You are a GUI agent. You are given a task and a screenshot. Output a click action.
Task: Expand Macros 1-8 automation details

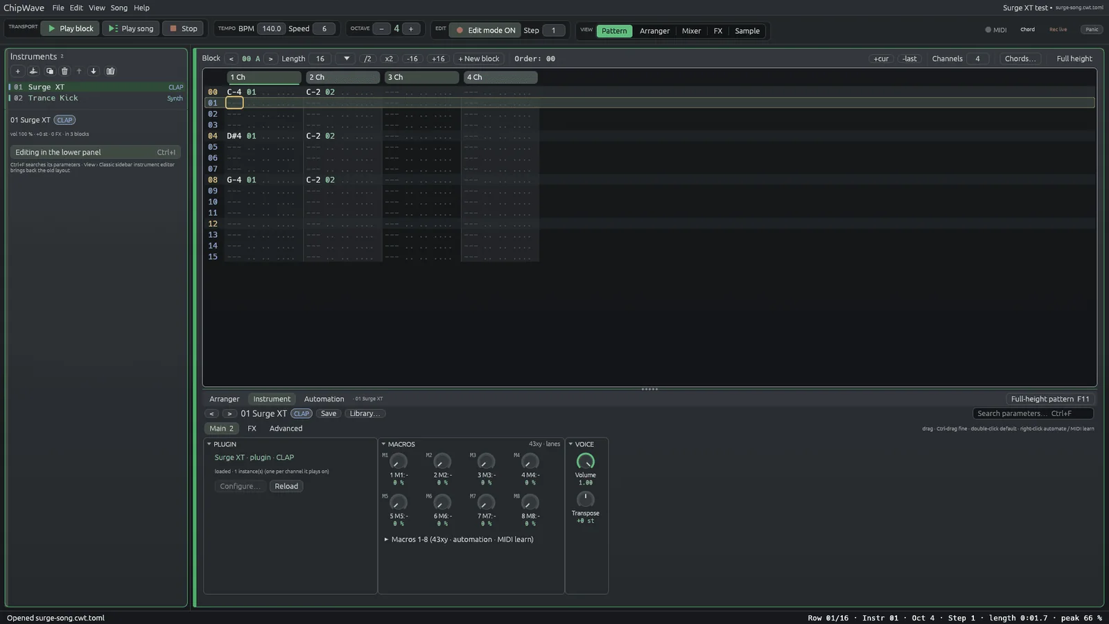coord(459,539)
